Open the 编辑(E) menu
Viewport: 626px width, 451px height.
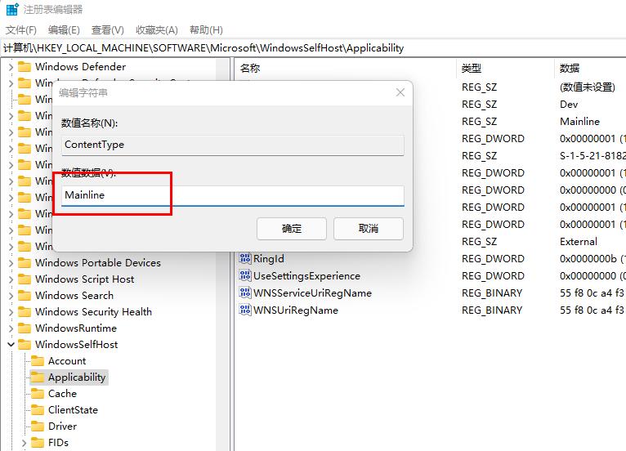point(64,30)
